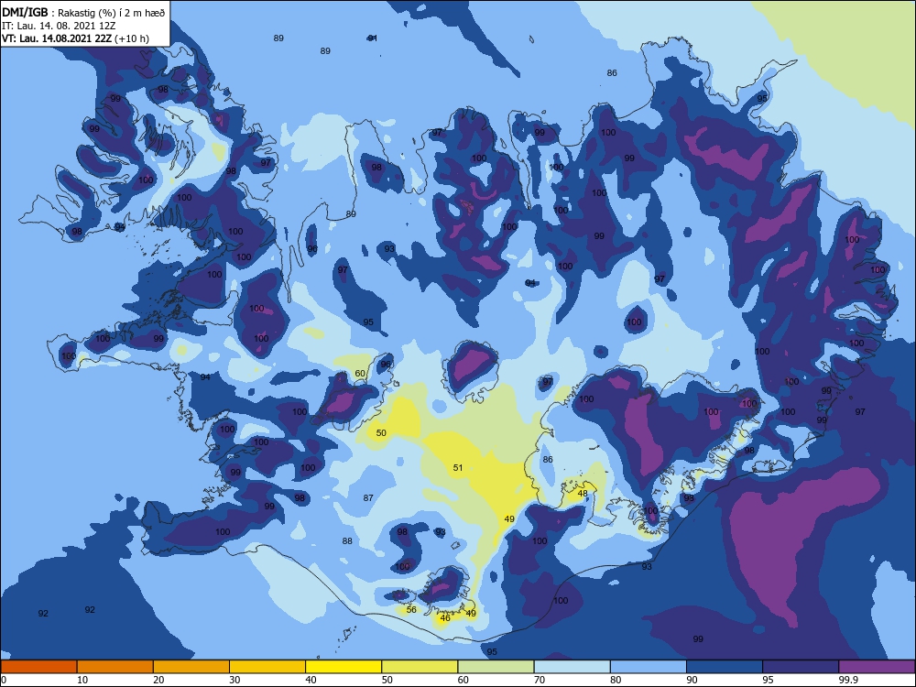Click the 'DMI/IGB : Rakastig (%) í 2 m hæð' title
The width and height of the screenshot is (916, 687).
tap(83, 12)
